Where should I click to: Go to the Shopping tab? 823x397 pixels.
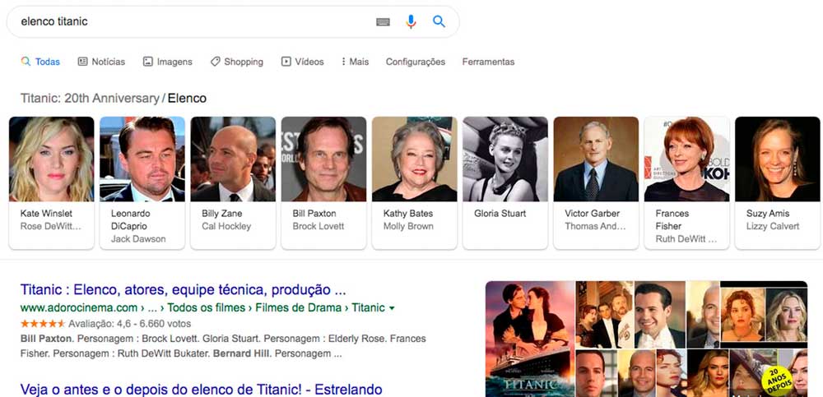click(237, 62)
